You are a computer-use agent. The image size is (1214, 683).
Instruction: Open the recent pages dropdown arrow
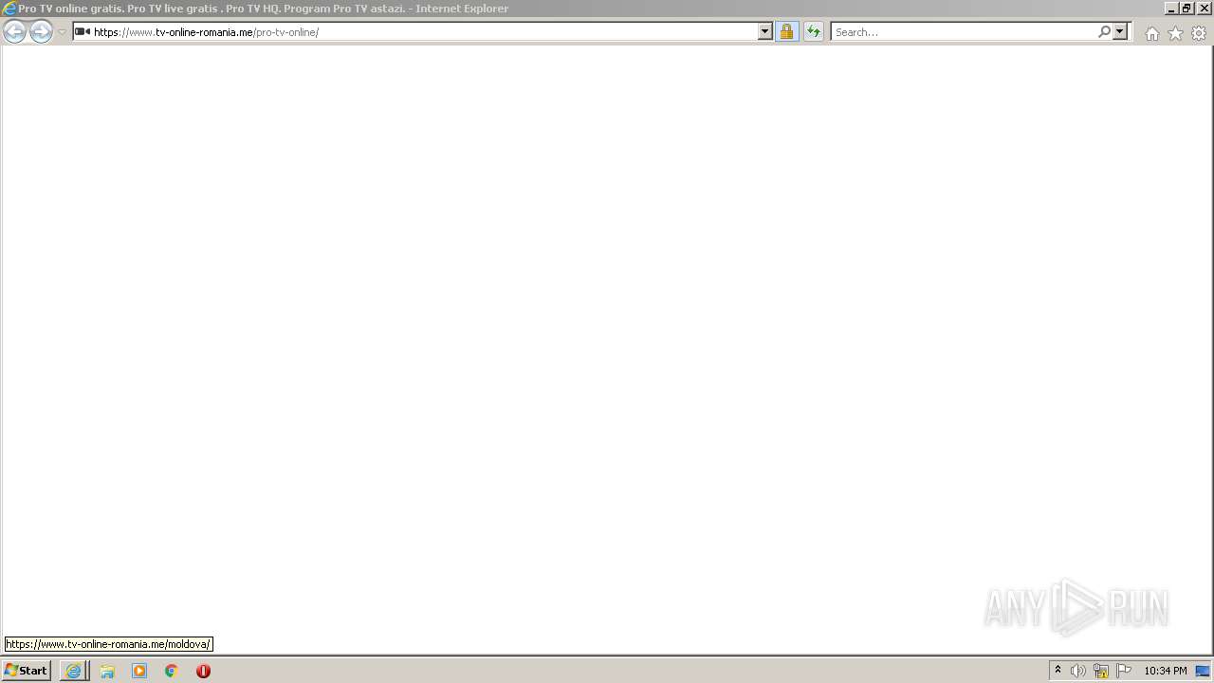click(62, 32)
